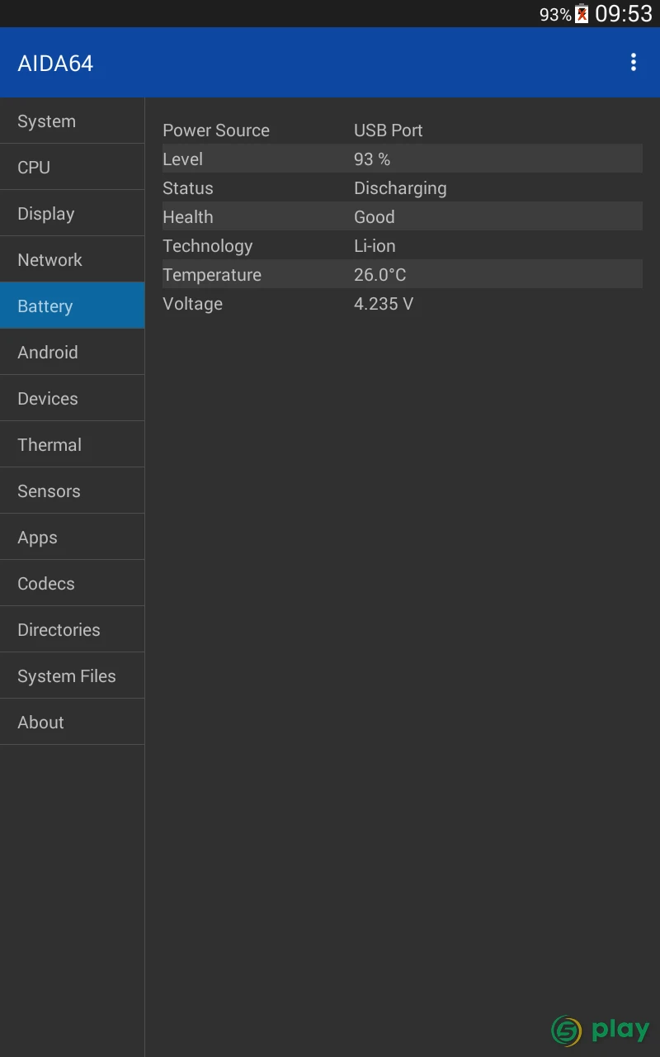Open the About section

(72, 723)
